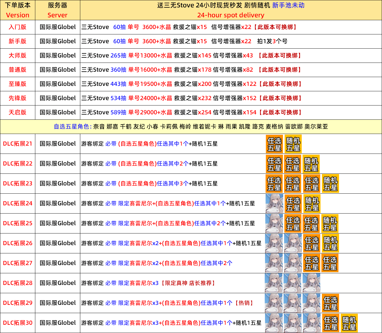Choose the 任选五星 badge in DLC拓展29 row

(330, 303)
